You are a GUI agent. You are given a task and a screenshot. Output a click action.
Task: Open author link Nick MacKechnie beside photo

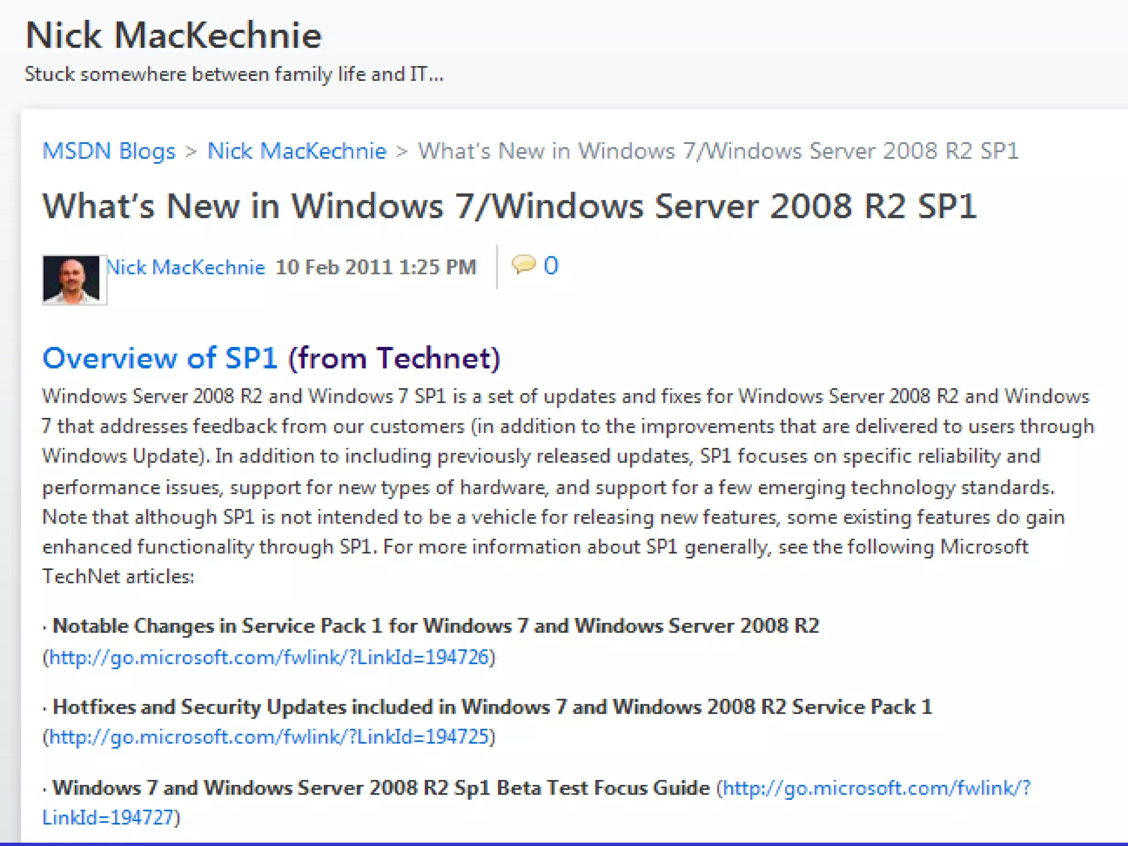click(x=186, y=267)
